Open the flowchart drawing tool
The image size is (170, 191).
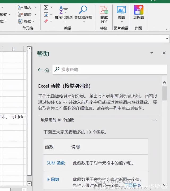point(139,12)
